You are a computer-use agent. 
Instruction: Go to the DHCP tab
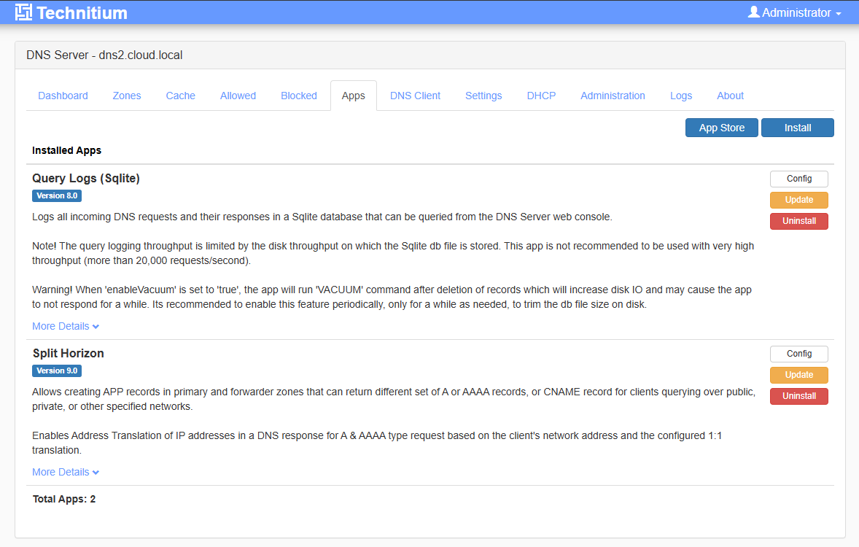[x=541, y=96]
